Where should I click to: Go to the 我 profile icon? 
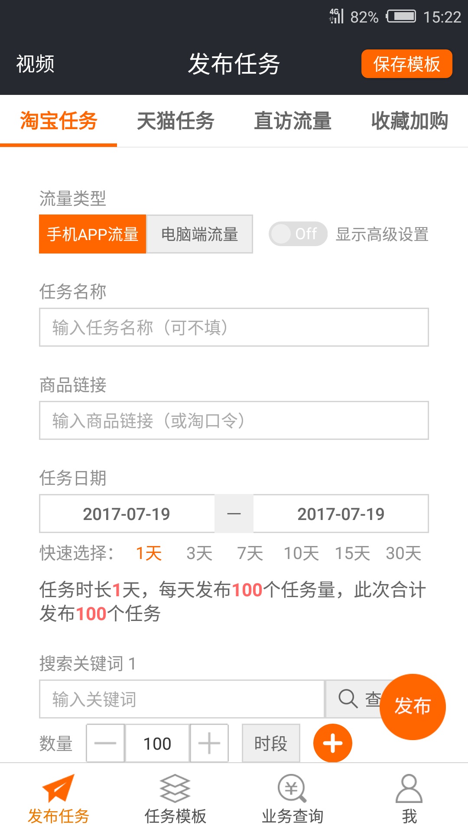[x=409, y=789]
